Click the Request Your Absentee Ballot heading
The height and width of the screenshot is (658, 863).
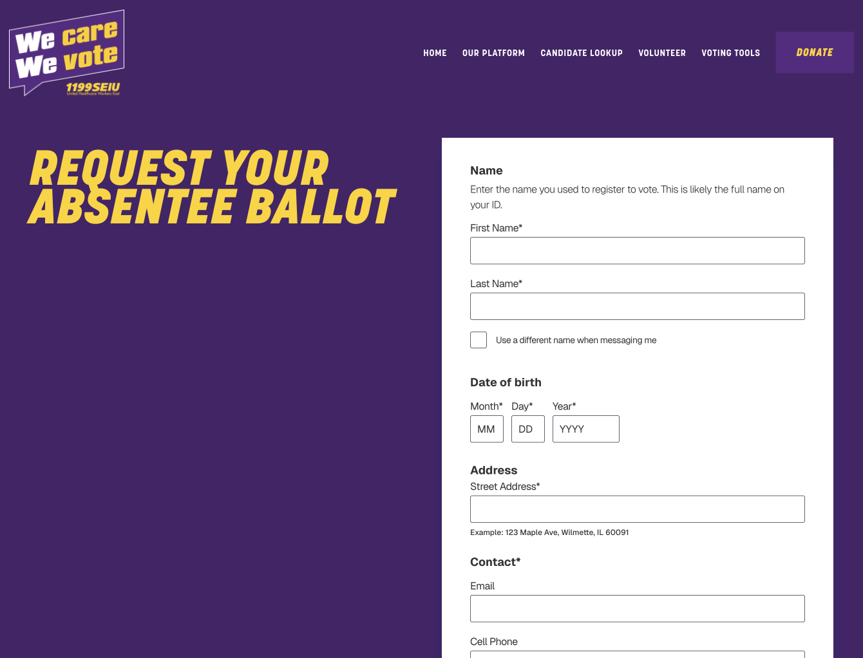click(211, 187)
